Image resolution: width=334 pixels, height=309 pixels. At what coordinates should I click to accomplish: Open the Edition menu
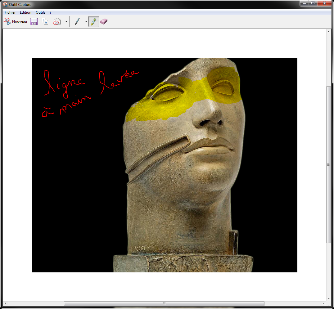coord(25,12)
